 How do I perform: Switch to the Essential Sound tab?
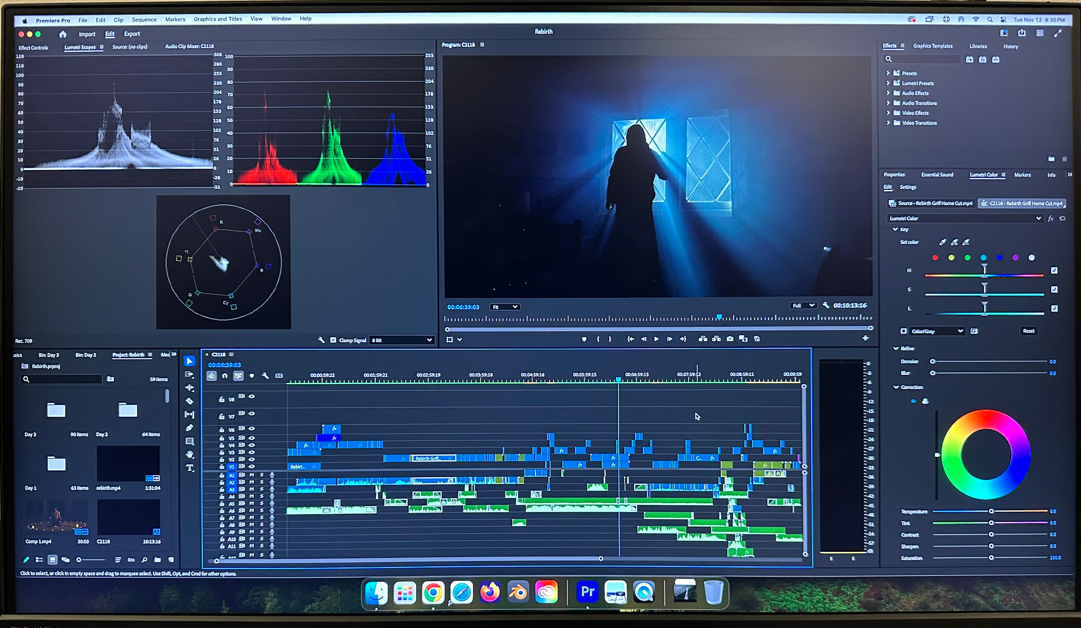coord(937,175)
